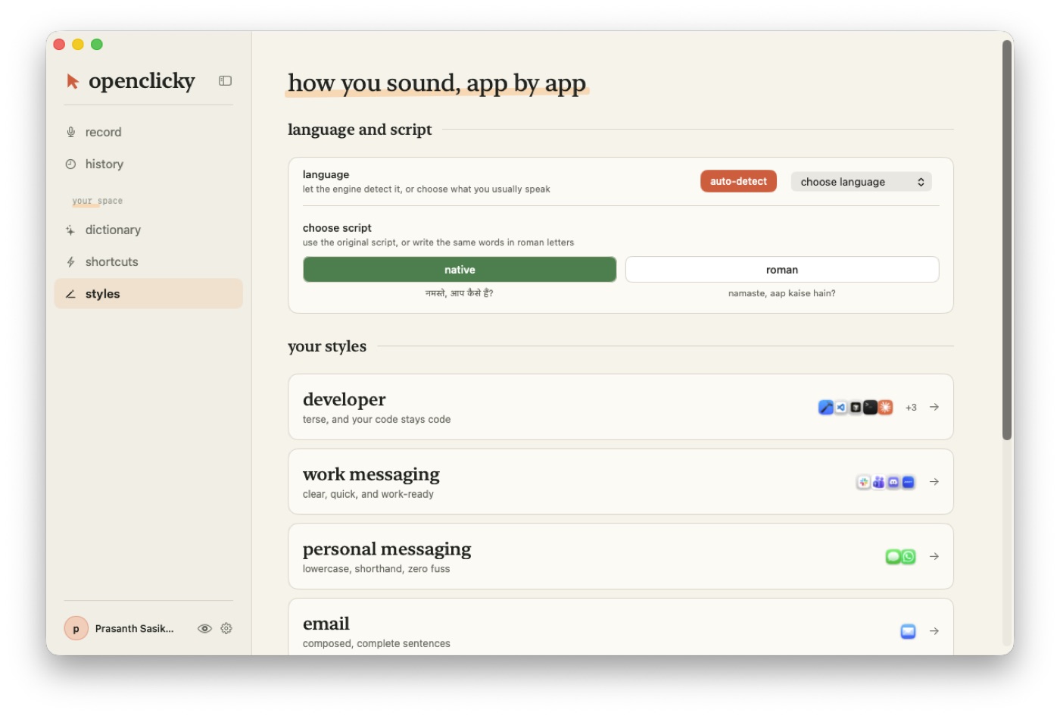Screen dimensions: 1060x716
Task: Open the personal messaging style heading
Action: [x=387, y=549]
